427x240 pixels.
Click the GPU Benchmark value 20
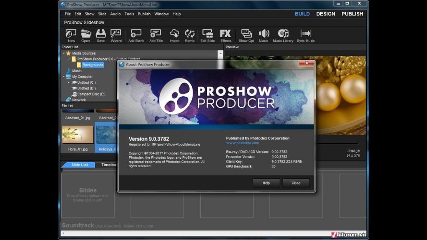coord(273,167)
